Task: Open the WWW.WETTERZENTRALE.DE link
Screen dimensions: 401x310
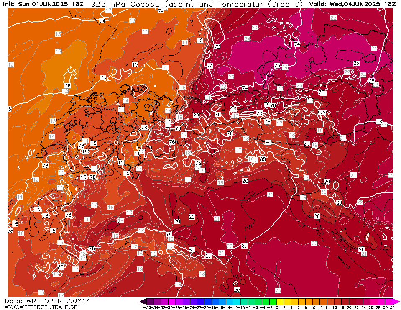Action: [x=41, y=307]
